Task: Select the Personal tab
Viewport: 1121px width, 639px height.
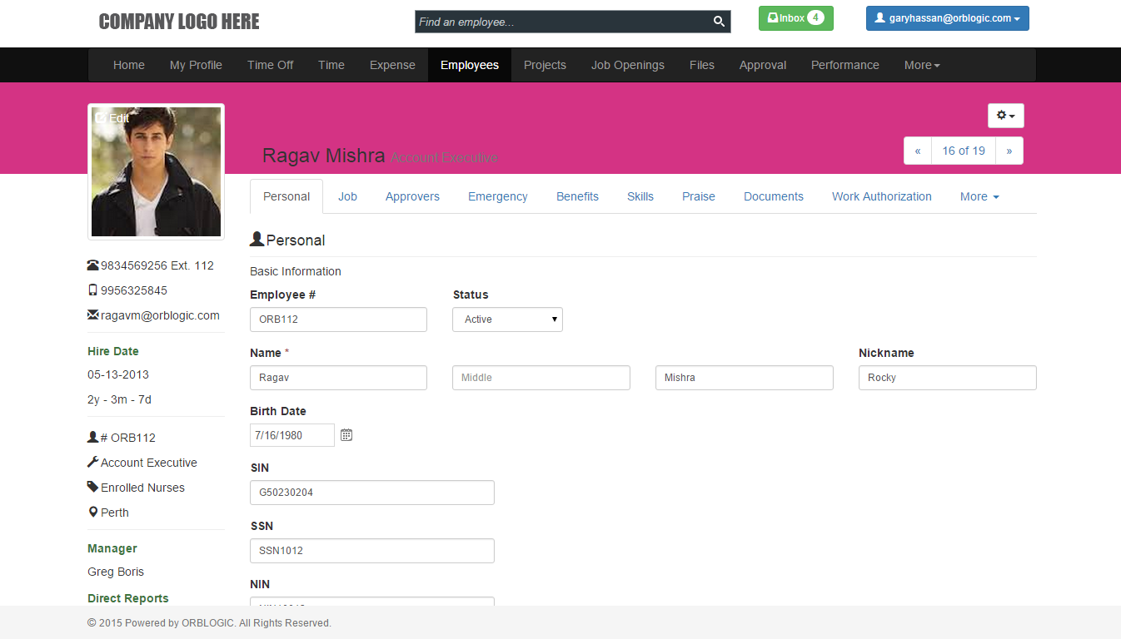Action: (x=286, y=196)
